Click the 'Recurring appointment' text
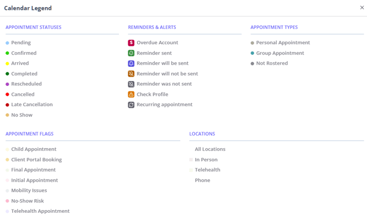367x221 pixels. (164, 104)
